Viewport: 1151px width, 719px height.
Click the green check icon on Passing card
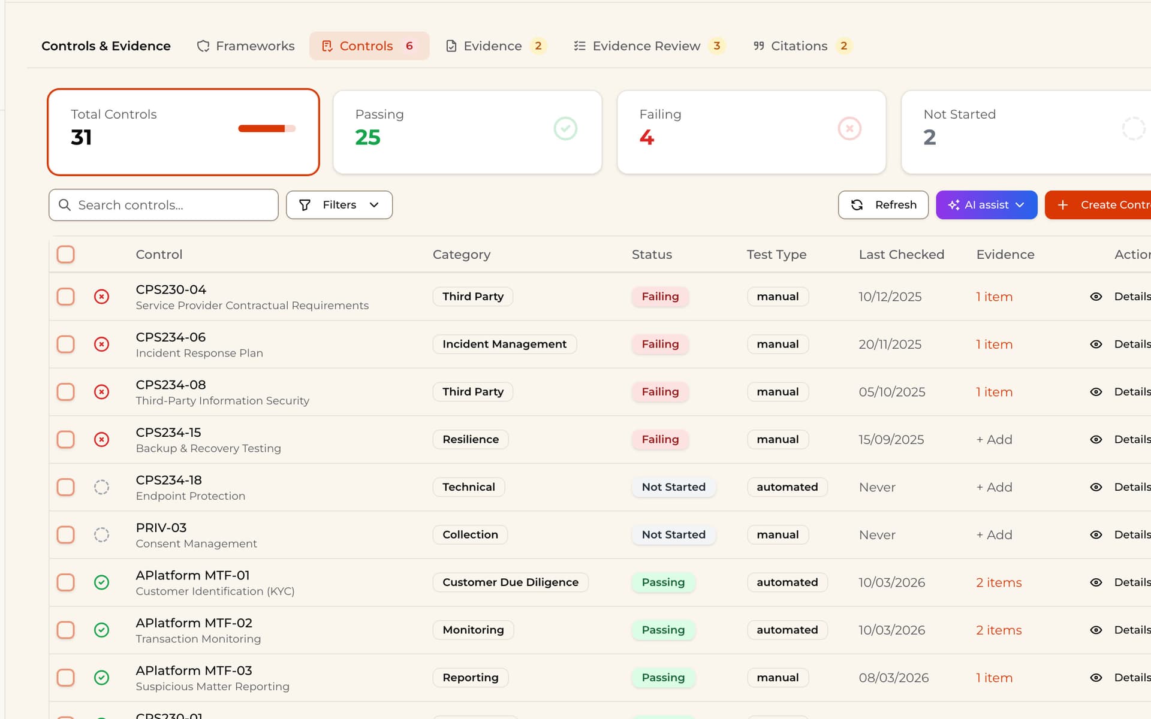tap(565, 128)
